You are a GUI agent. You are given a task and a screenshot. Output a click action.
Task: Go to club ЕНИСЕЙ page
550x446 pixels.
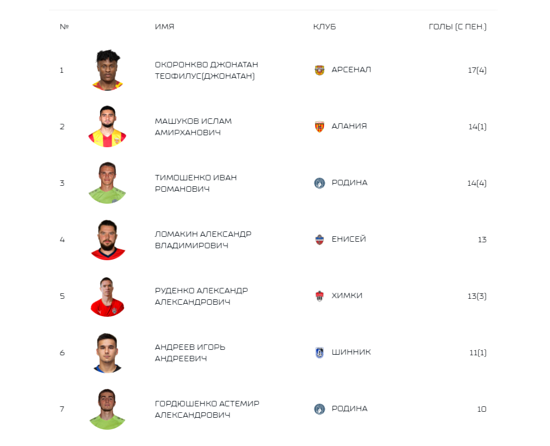pos(349,239)
